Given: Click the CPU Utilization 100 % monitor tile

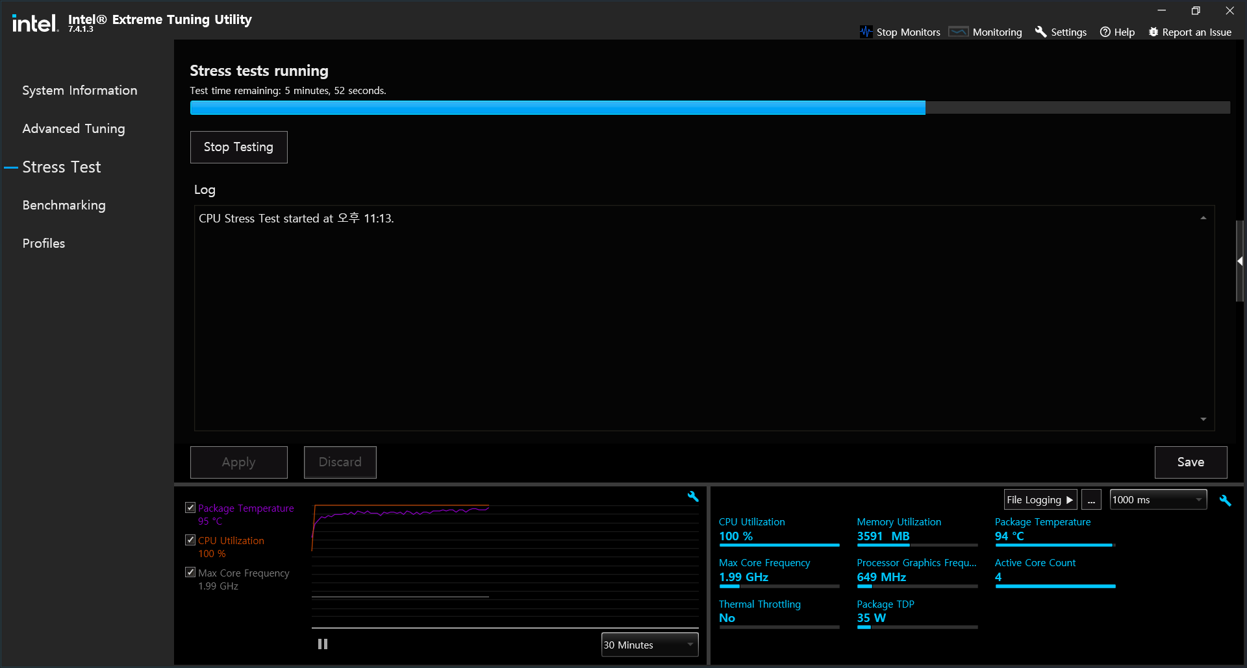Looking at the screenshot, I should (x=779, y=532).
